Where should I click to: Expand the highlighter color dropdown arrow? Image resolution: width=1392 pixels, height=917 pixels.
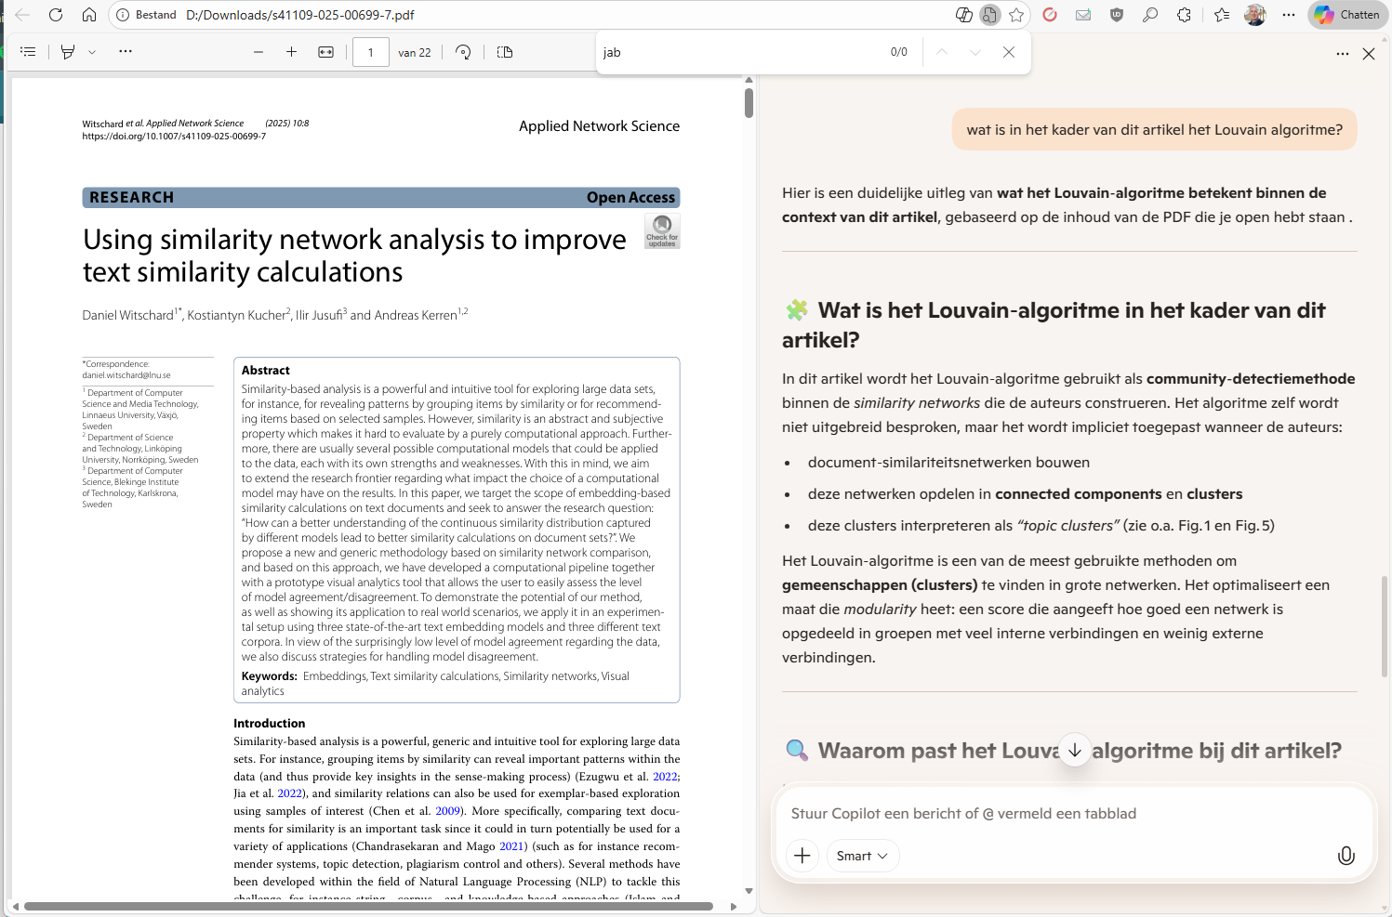92,52
